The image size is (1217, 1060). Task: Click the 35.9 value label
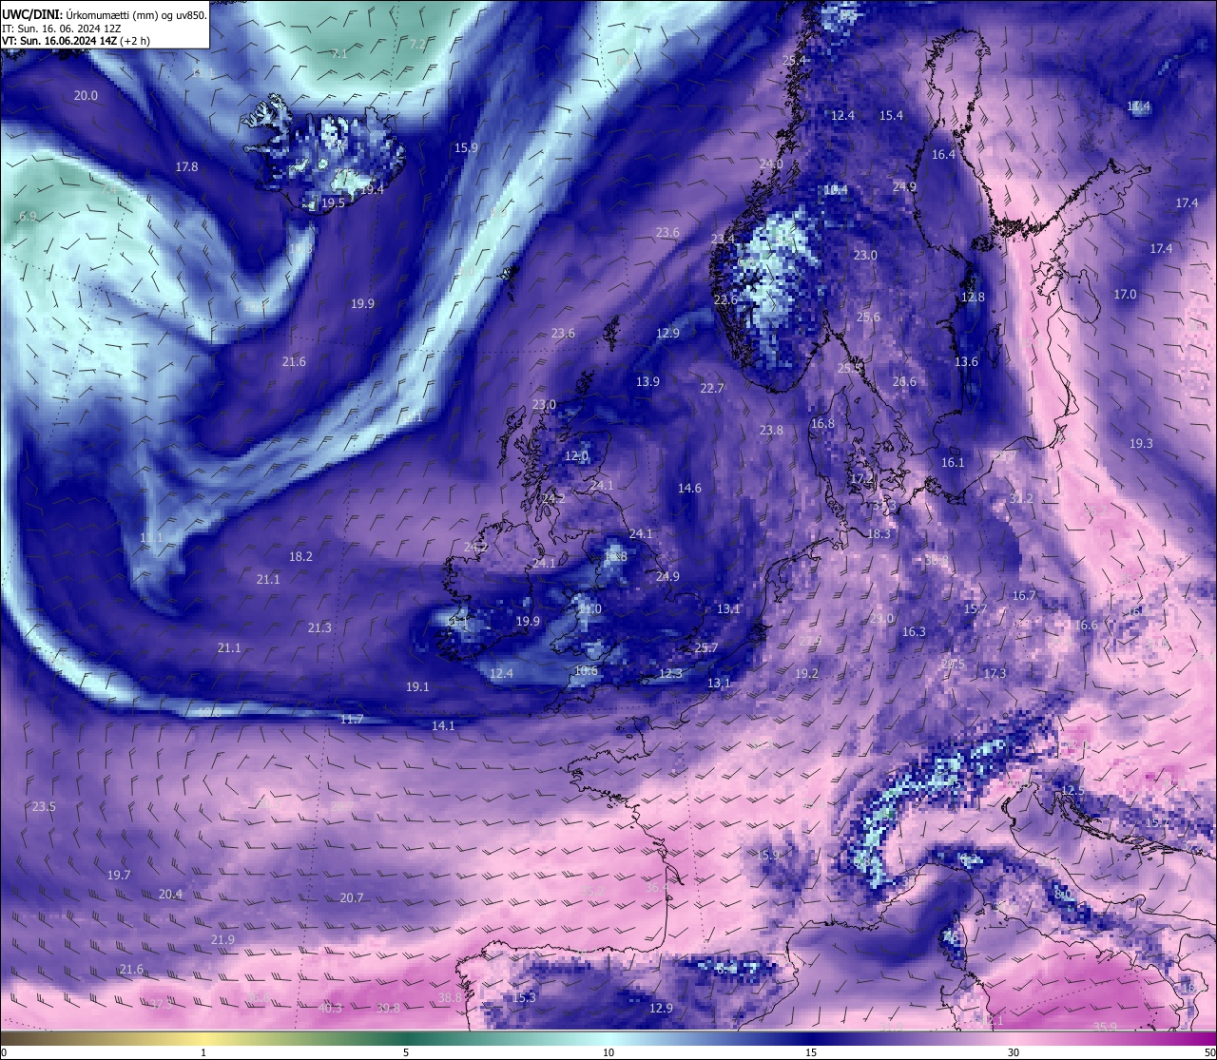1105,1028
